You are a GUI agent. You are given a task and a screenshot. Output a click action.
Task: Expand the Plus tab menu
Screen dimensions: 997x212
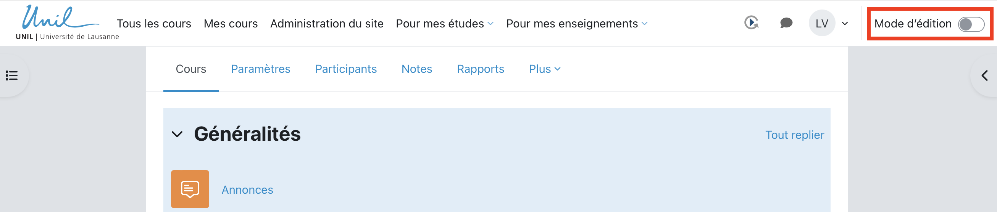click(544, 69)
